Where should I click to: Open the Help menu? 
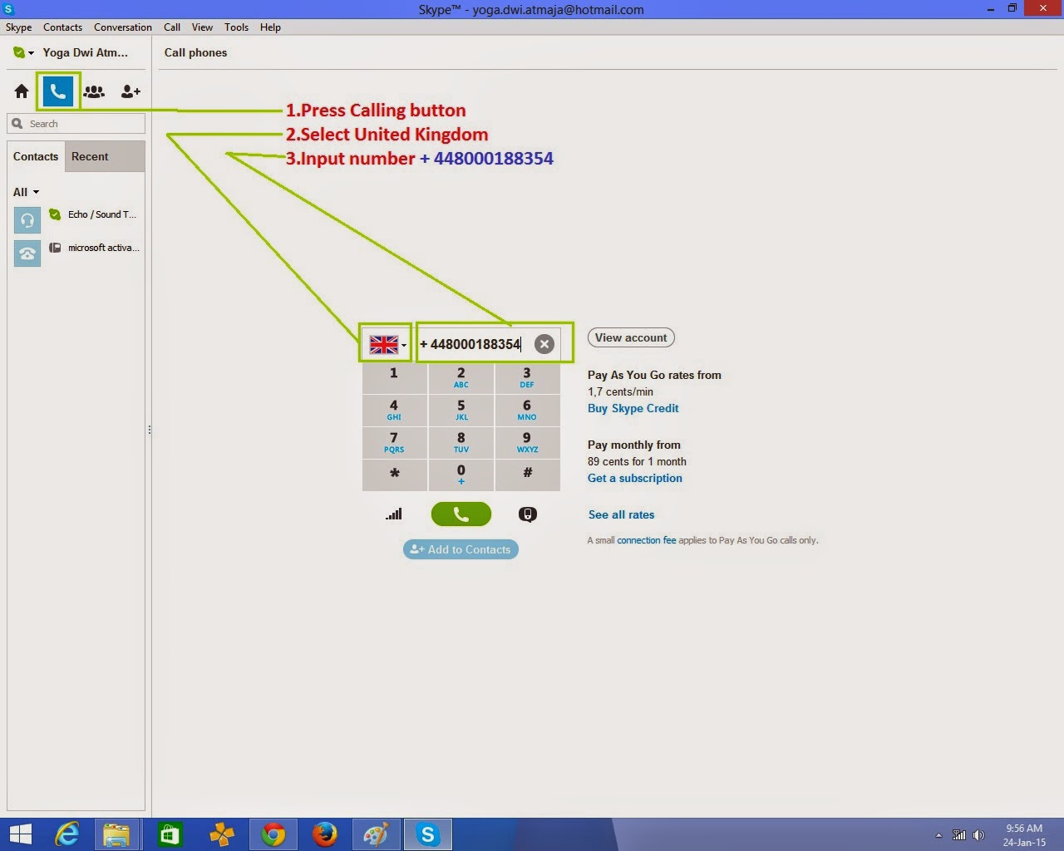pyautogui.click(x=270, y=27)
